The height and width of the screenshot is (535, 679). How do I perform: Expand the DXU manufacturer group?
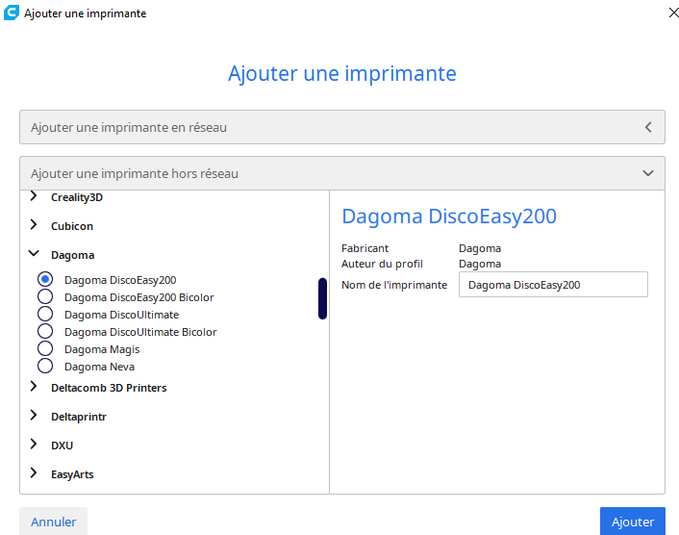click(34, 444)
